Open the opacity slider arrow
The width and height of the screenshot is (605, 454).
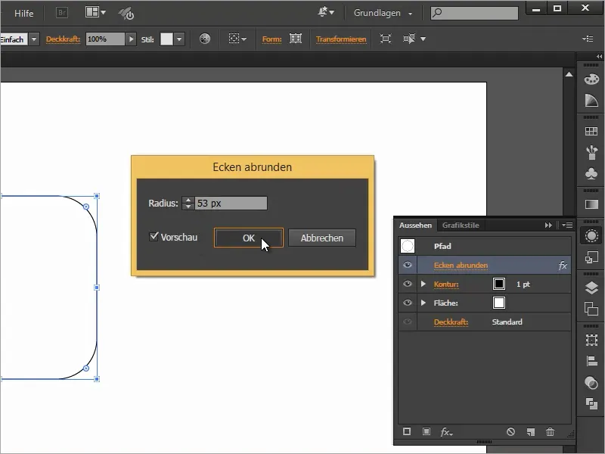click(x=131, y=39)
